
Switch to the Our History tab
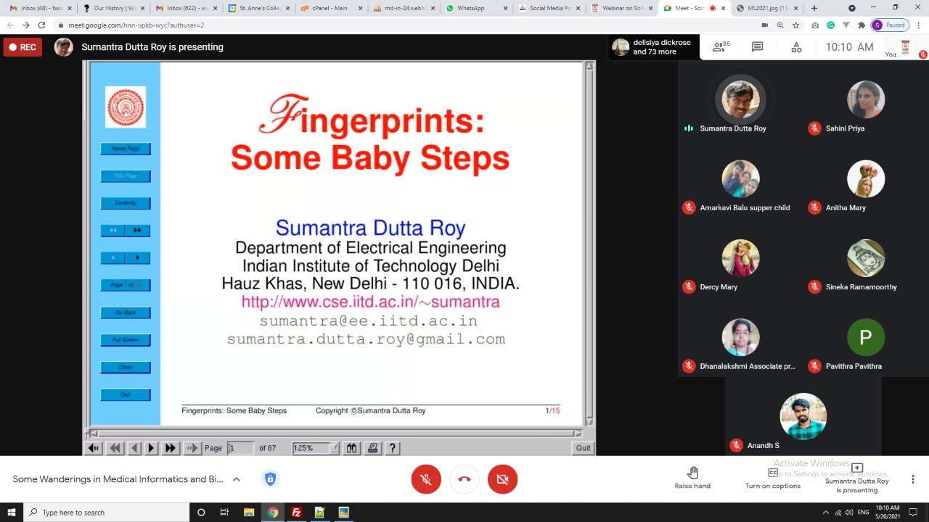click(x=113, y=8)
